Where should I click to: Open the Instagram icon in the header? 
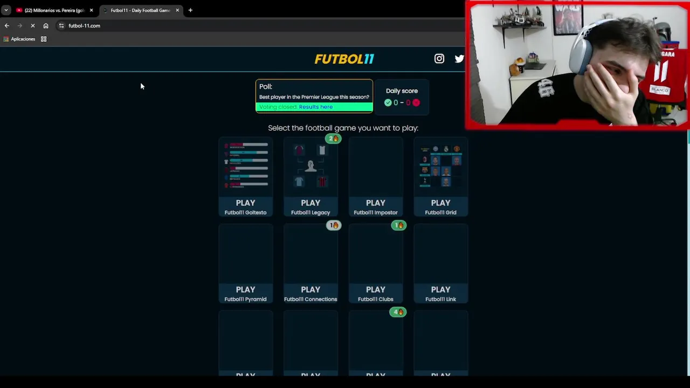click(x=439, y=59)
